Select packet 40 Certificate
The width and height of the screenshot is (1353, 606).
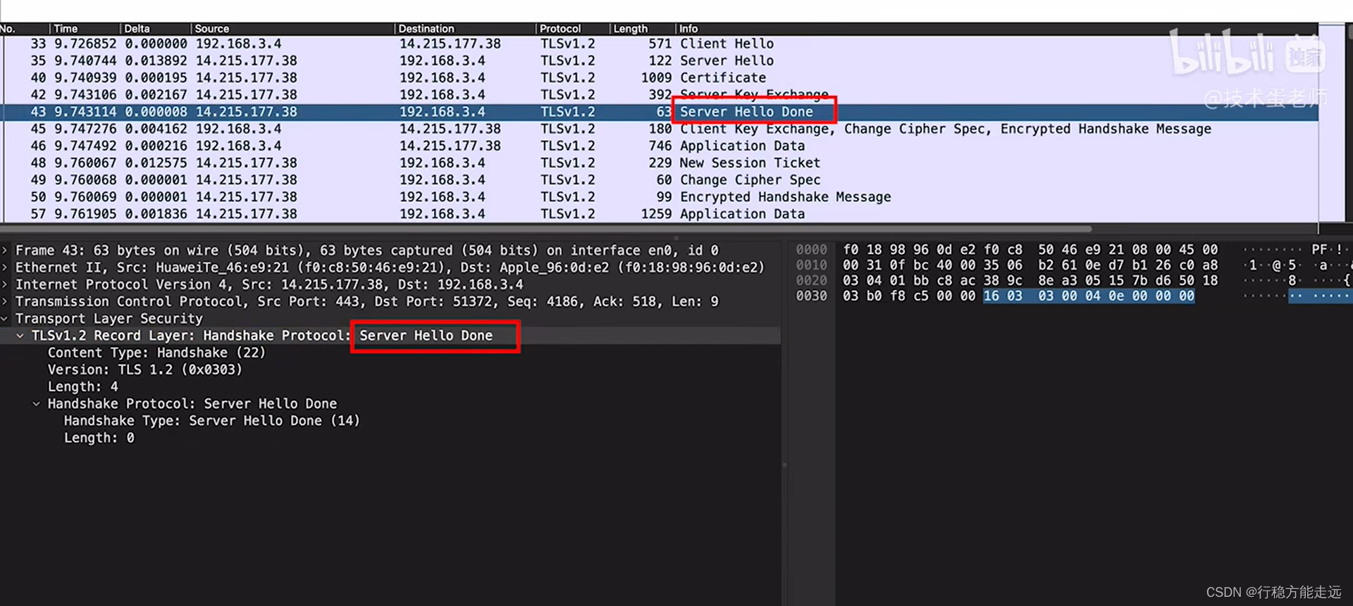point(660,77)
